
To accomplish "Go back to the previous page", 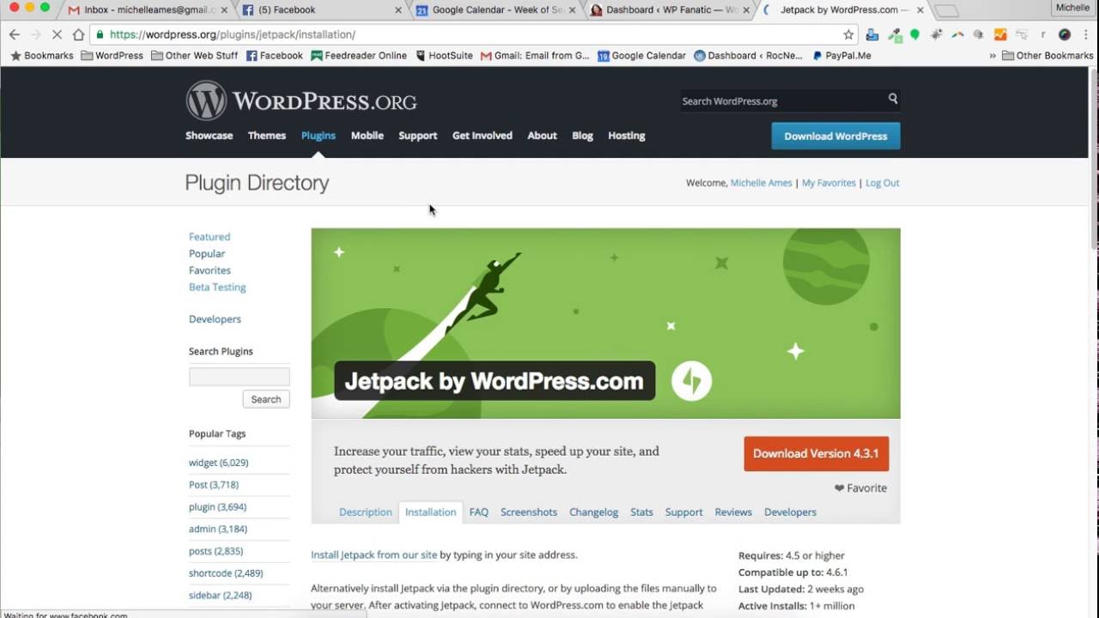I will point(14,34).
